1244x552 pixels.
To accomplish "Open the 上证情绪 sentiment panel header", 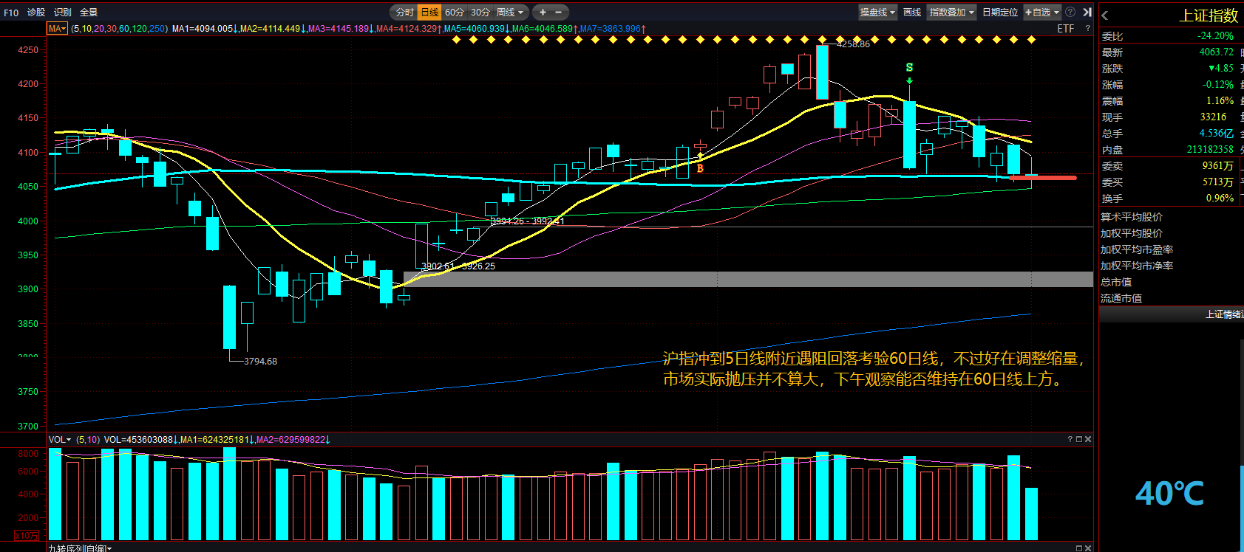I will (1172, 314).
